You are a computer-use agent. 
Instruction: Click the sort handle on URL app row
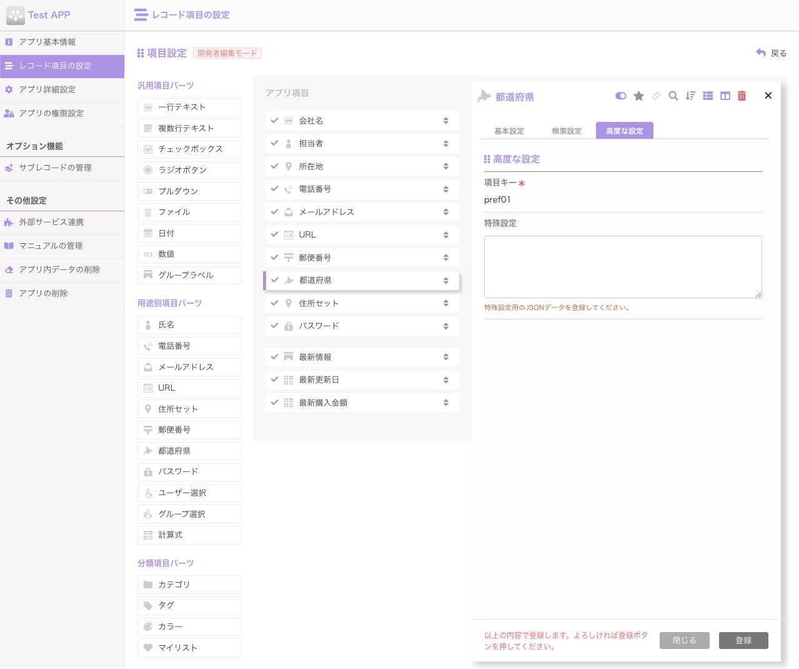point(446,234)
